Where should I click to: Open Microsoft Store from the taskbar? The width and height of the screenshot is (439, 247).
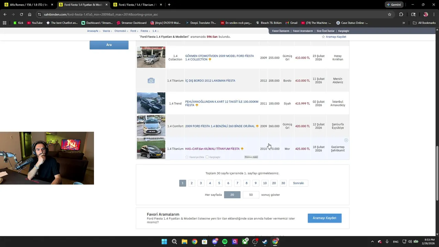(204, 242)
